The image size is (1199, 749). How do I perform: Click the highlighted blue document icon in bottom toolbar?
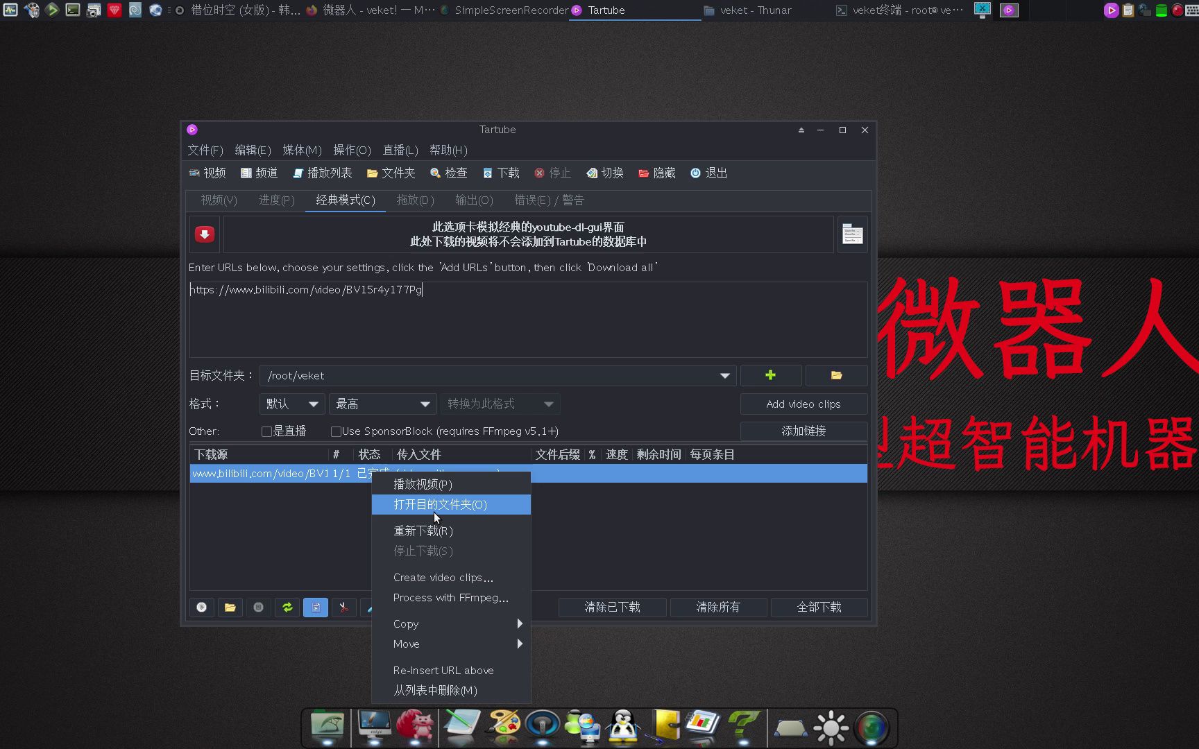coord(315,607)
